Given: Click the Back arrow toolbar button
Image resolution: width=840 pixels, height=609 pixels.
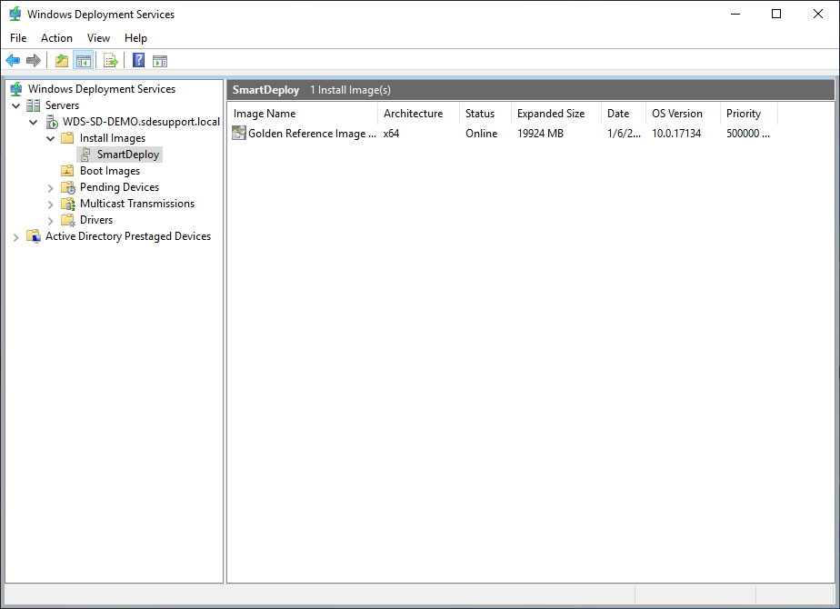Looking at the screenshot, I should coord(13,61).
